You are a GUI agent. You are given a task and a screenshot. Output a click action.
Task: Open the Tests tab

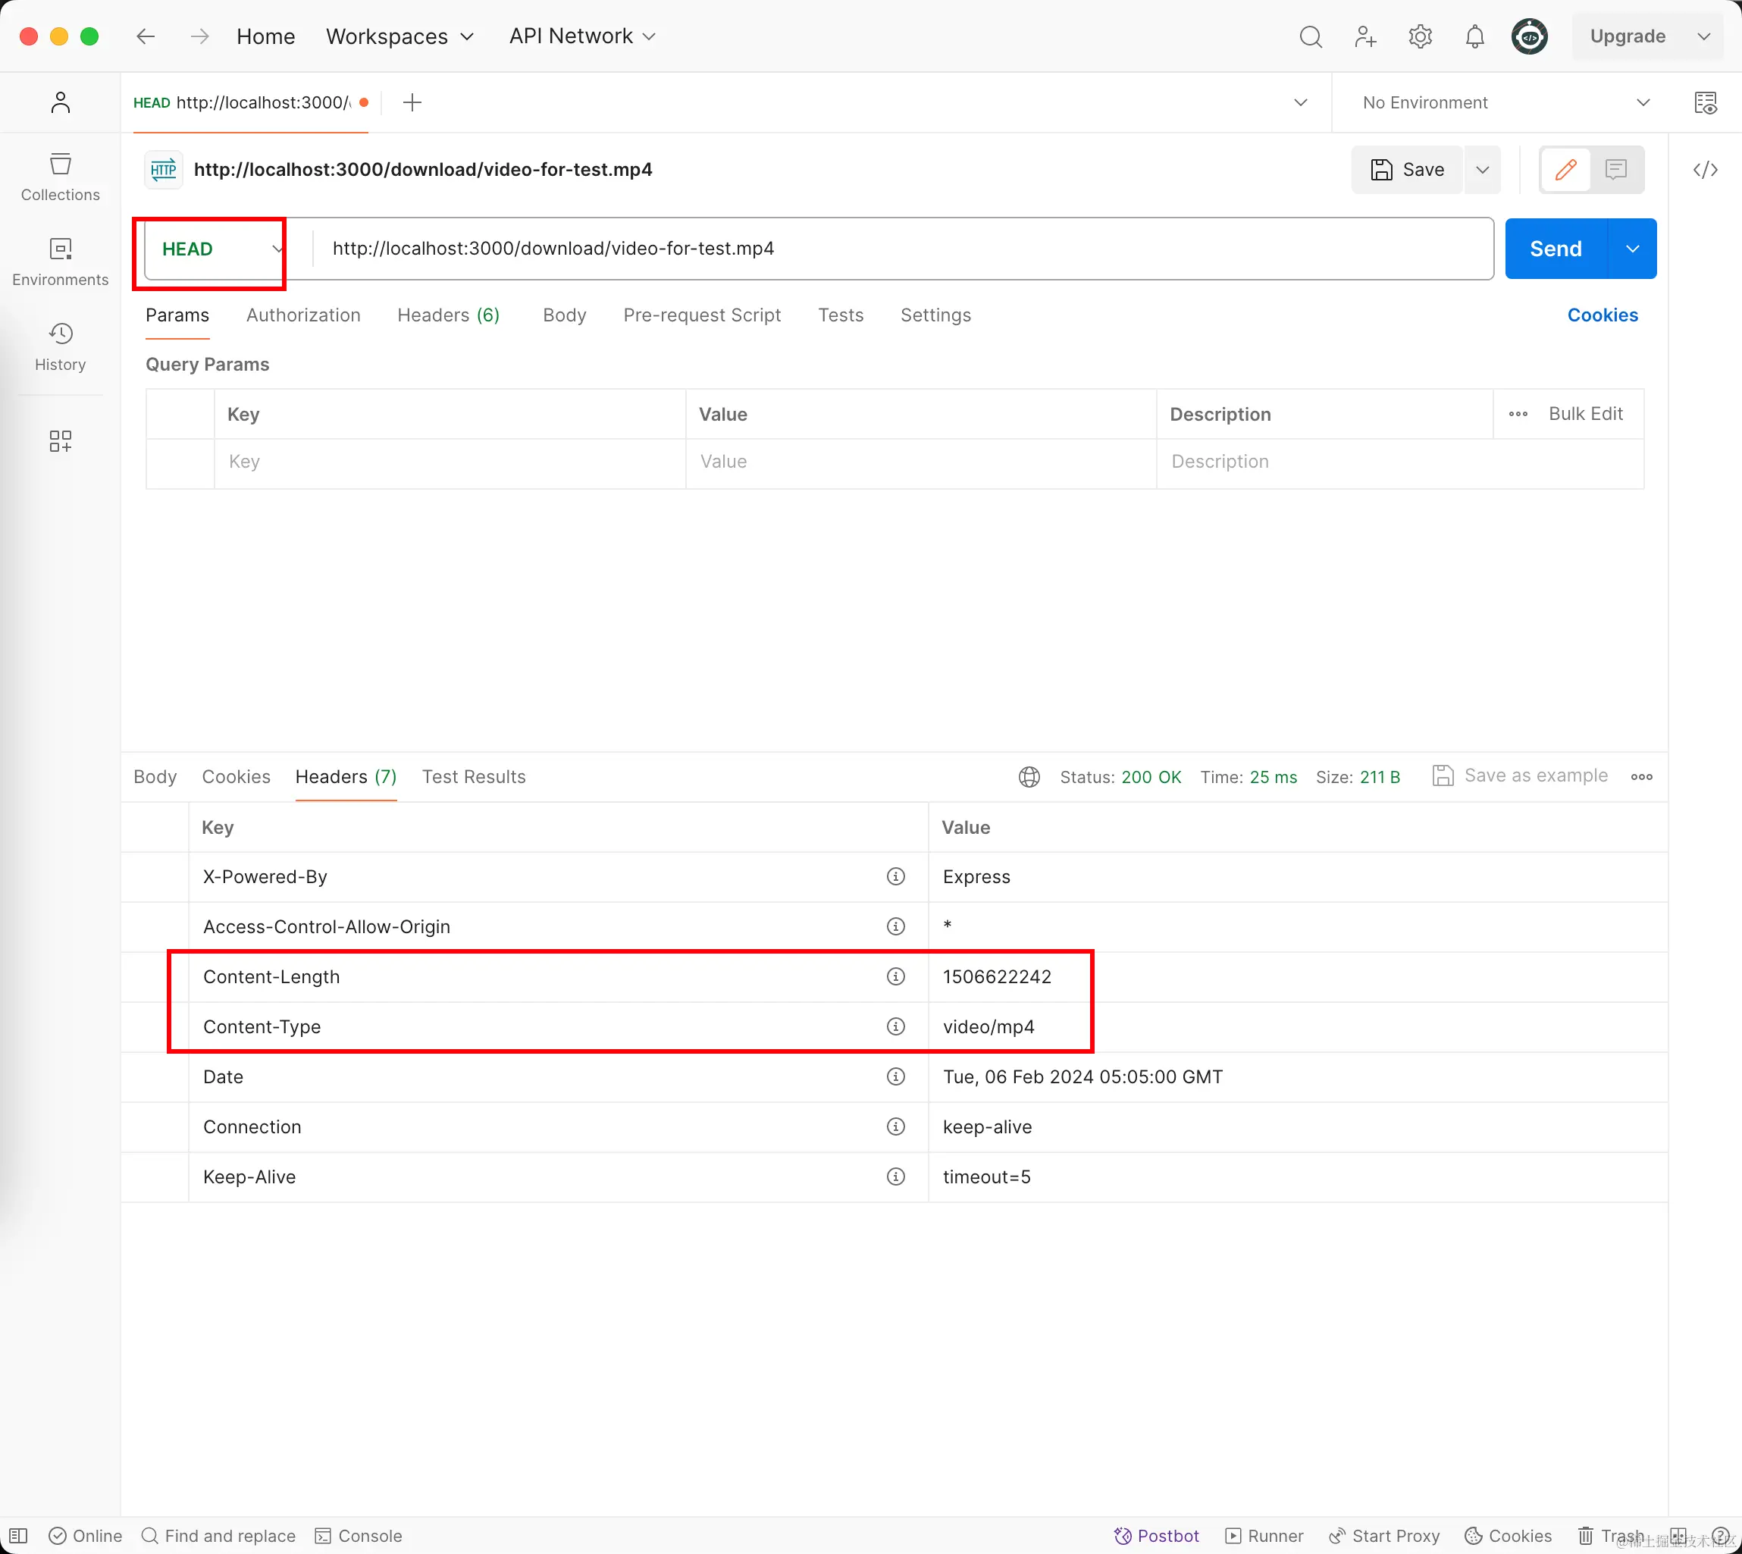[840, 315]
